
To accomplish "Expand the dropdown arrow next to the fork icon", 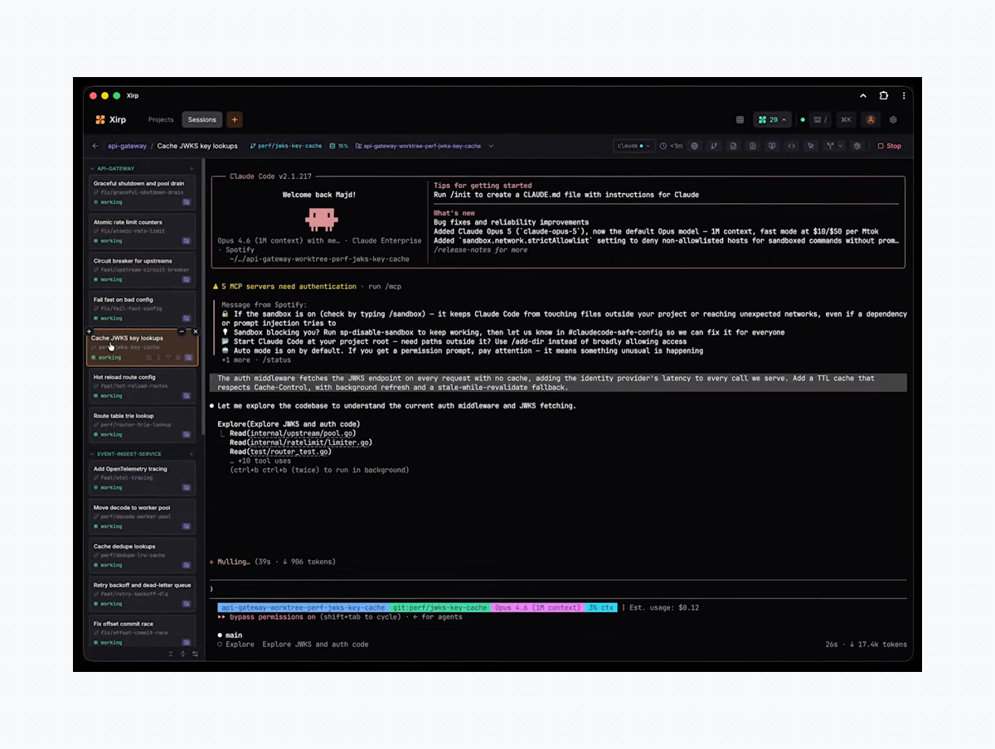I will click(840, 146).
